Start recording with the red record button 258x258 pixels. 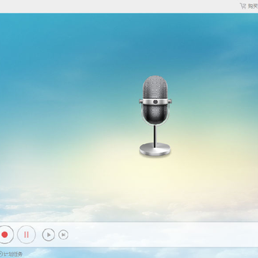point(4,234)
